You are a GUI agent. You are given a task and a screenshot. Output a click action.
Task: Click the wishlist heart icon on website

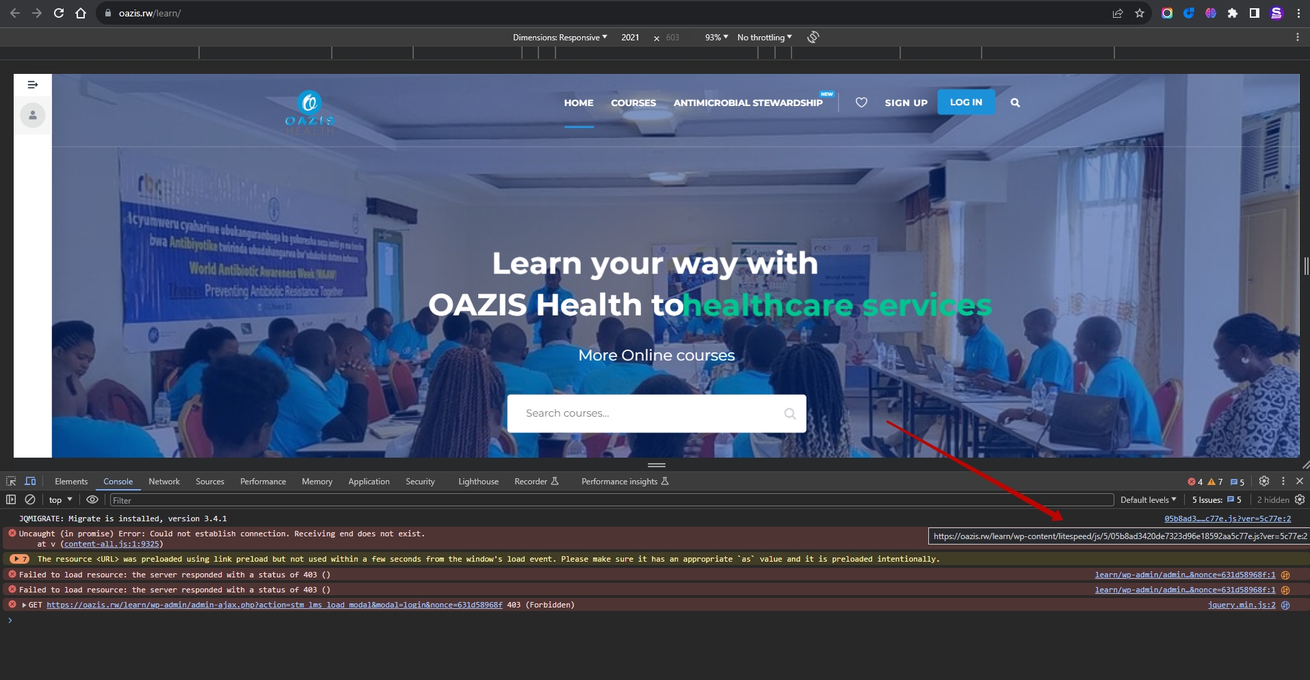click(861, 103)
